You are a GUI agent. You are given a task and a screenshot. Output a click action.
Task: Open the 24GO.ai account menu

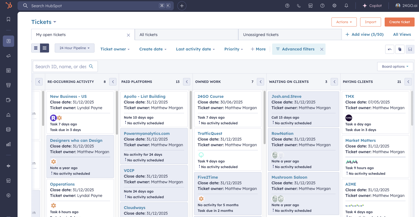click(407, 6)
